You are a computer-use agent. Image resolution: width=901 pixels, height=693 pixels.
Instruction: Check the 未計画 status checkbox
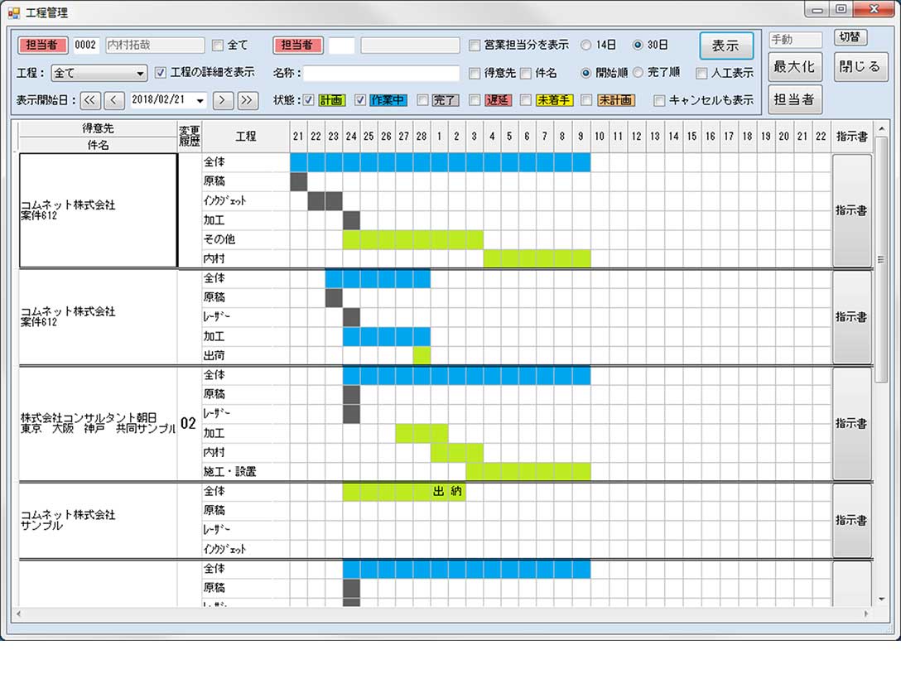point(586,100)
